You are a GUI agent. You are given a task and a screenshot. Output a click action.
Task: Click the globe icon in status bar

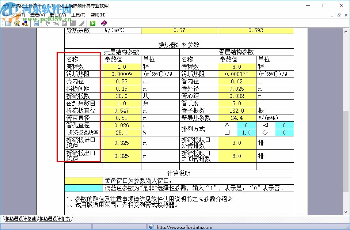[x=152, y=227]
